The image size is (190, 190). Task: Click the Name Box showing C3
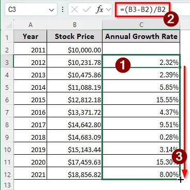click(31, 9)
